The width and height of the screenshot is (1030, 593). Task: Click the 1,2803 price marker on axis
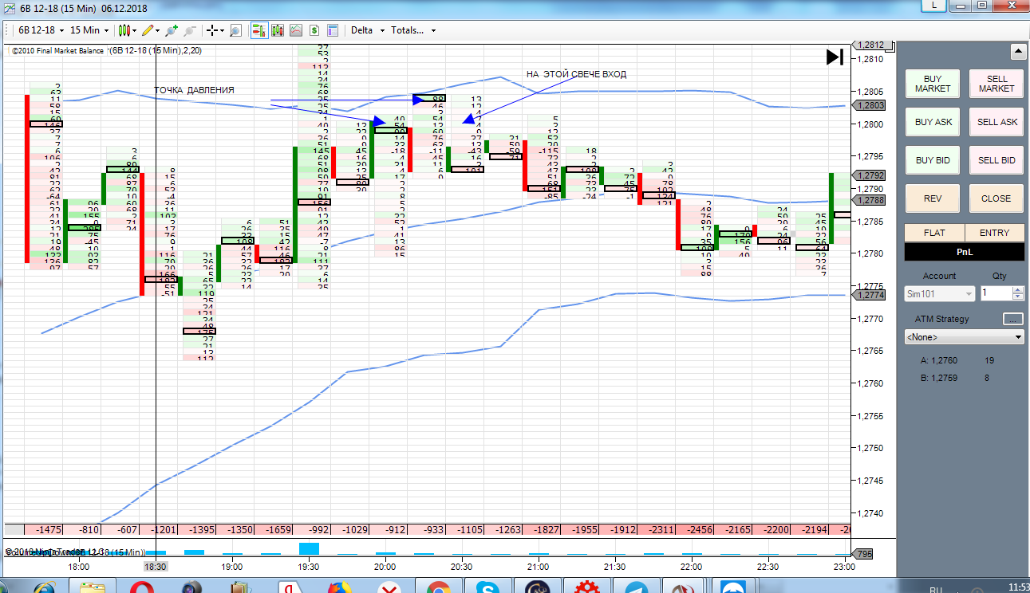pos(869,105)
